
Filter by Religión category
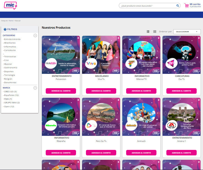[8, 79]
